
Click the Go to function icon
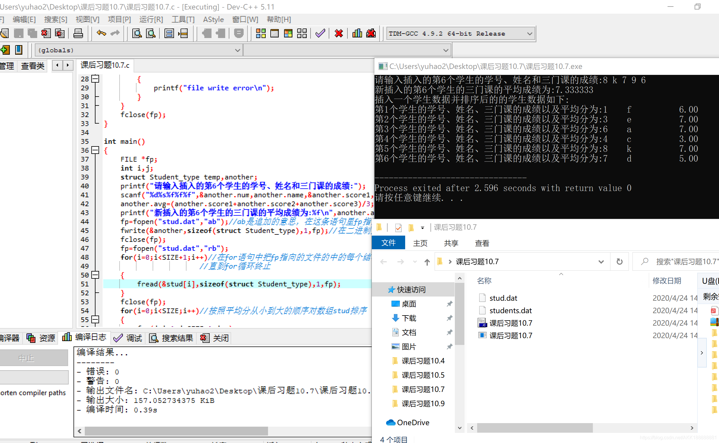pyautogui.click(x=169, y=33)
